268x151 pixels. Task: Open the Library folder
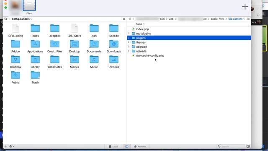click(35, 60)
